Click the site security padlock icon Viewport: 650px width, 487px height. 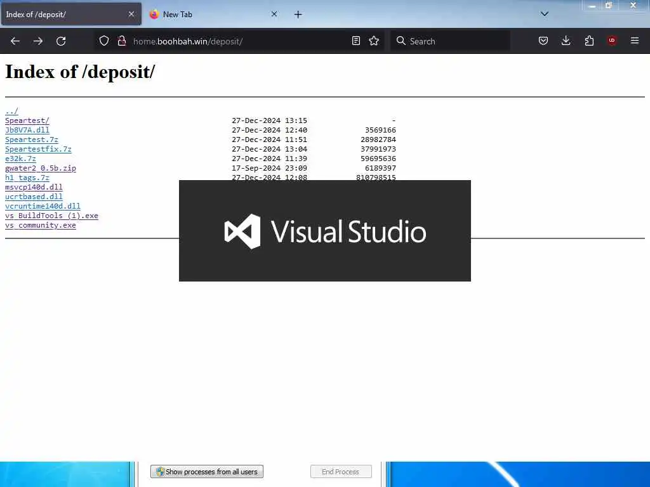click(122, 41)
